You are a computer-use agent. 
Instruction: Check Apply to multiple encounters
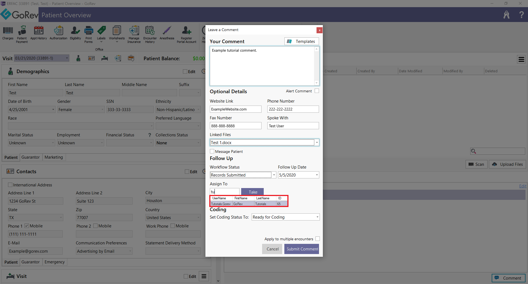click(x=318, y=239)
